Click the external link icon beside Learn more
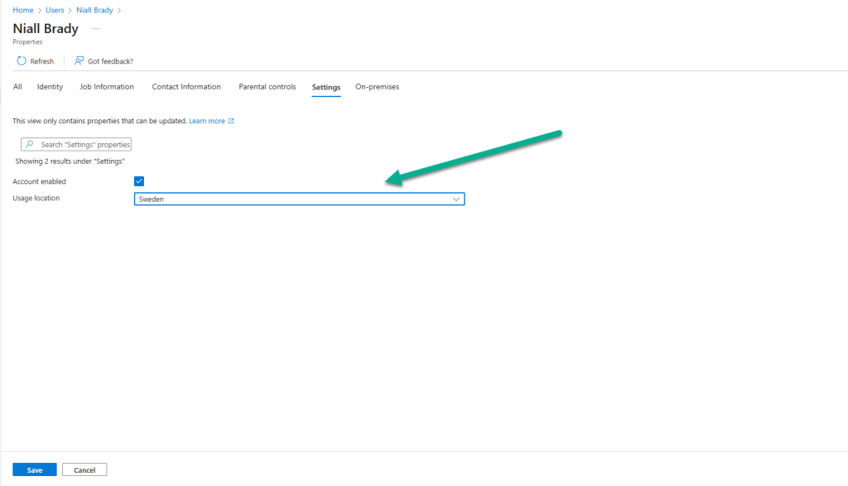 point(231,121)
